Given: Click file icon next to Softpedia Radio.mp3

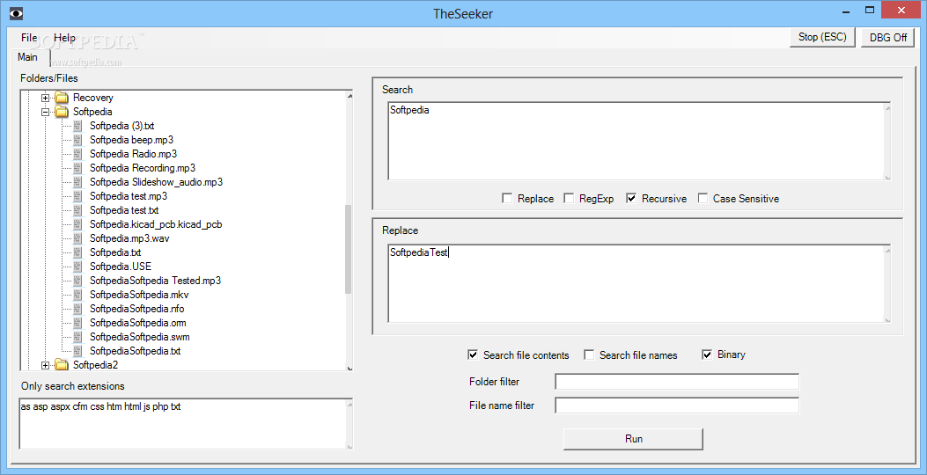Looking at the screenshot, I should coord(78,154).
